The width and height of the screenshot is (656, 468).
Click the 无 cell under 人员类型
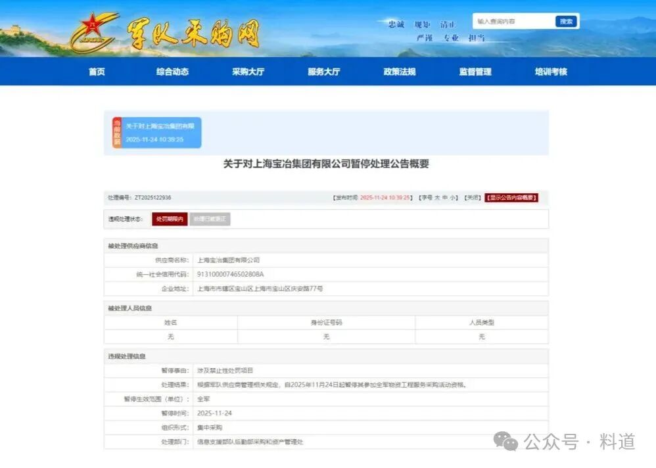[x=482, y=337]
